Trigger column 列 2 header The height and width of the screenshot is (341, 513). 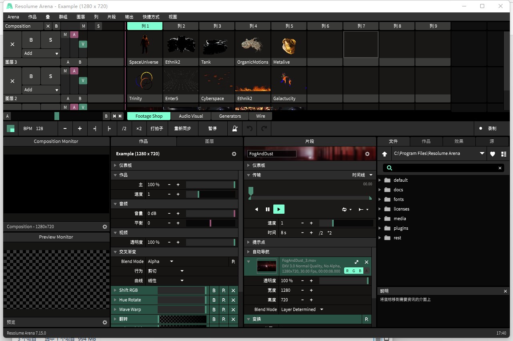[x=181, y=26]
